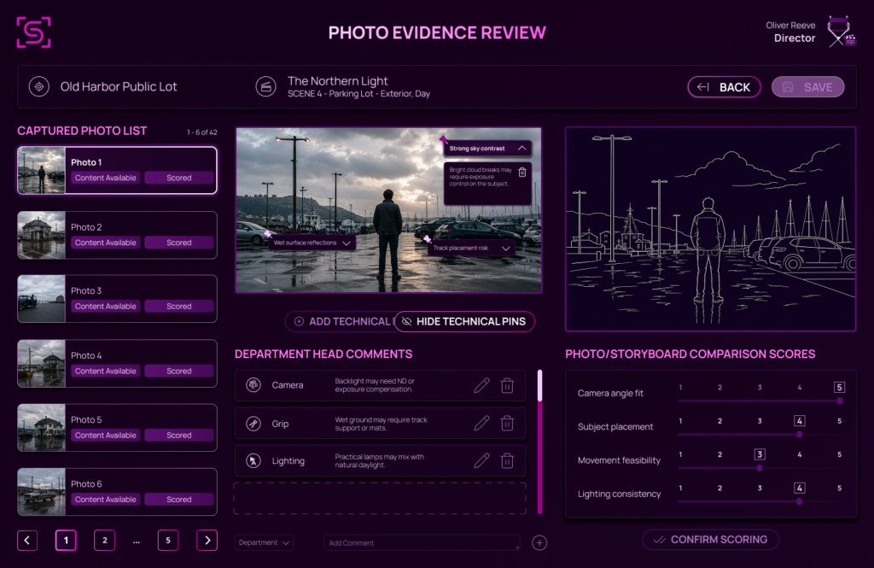Click Scored badge on Photo 6
The height and width of the screenshot is (568, 874).
tap(179, 500)
